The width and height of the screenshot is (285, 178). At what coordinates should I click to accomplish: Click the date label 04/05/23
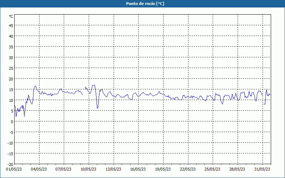[39, 169]
